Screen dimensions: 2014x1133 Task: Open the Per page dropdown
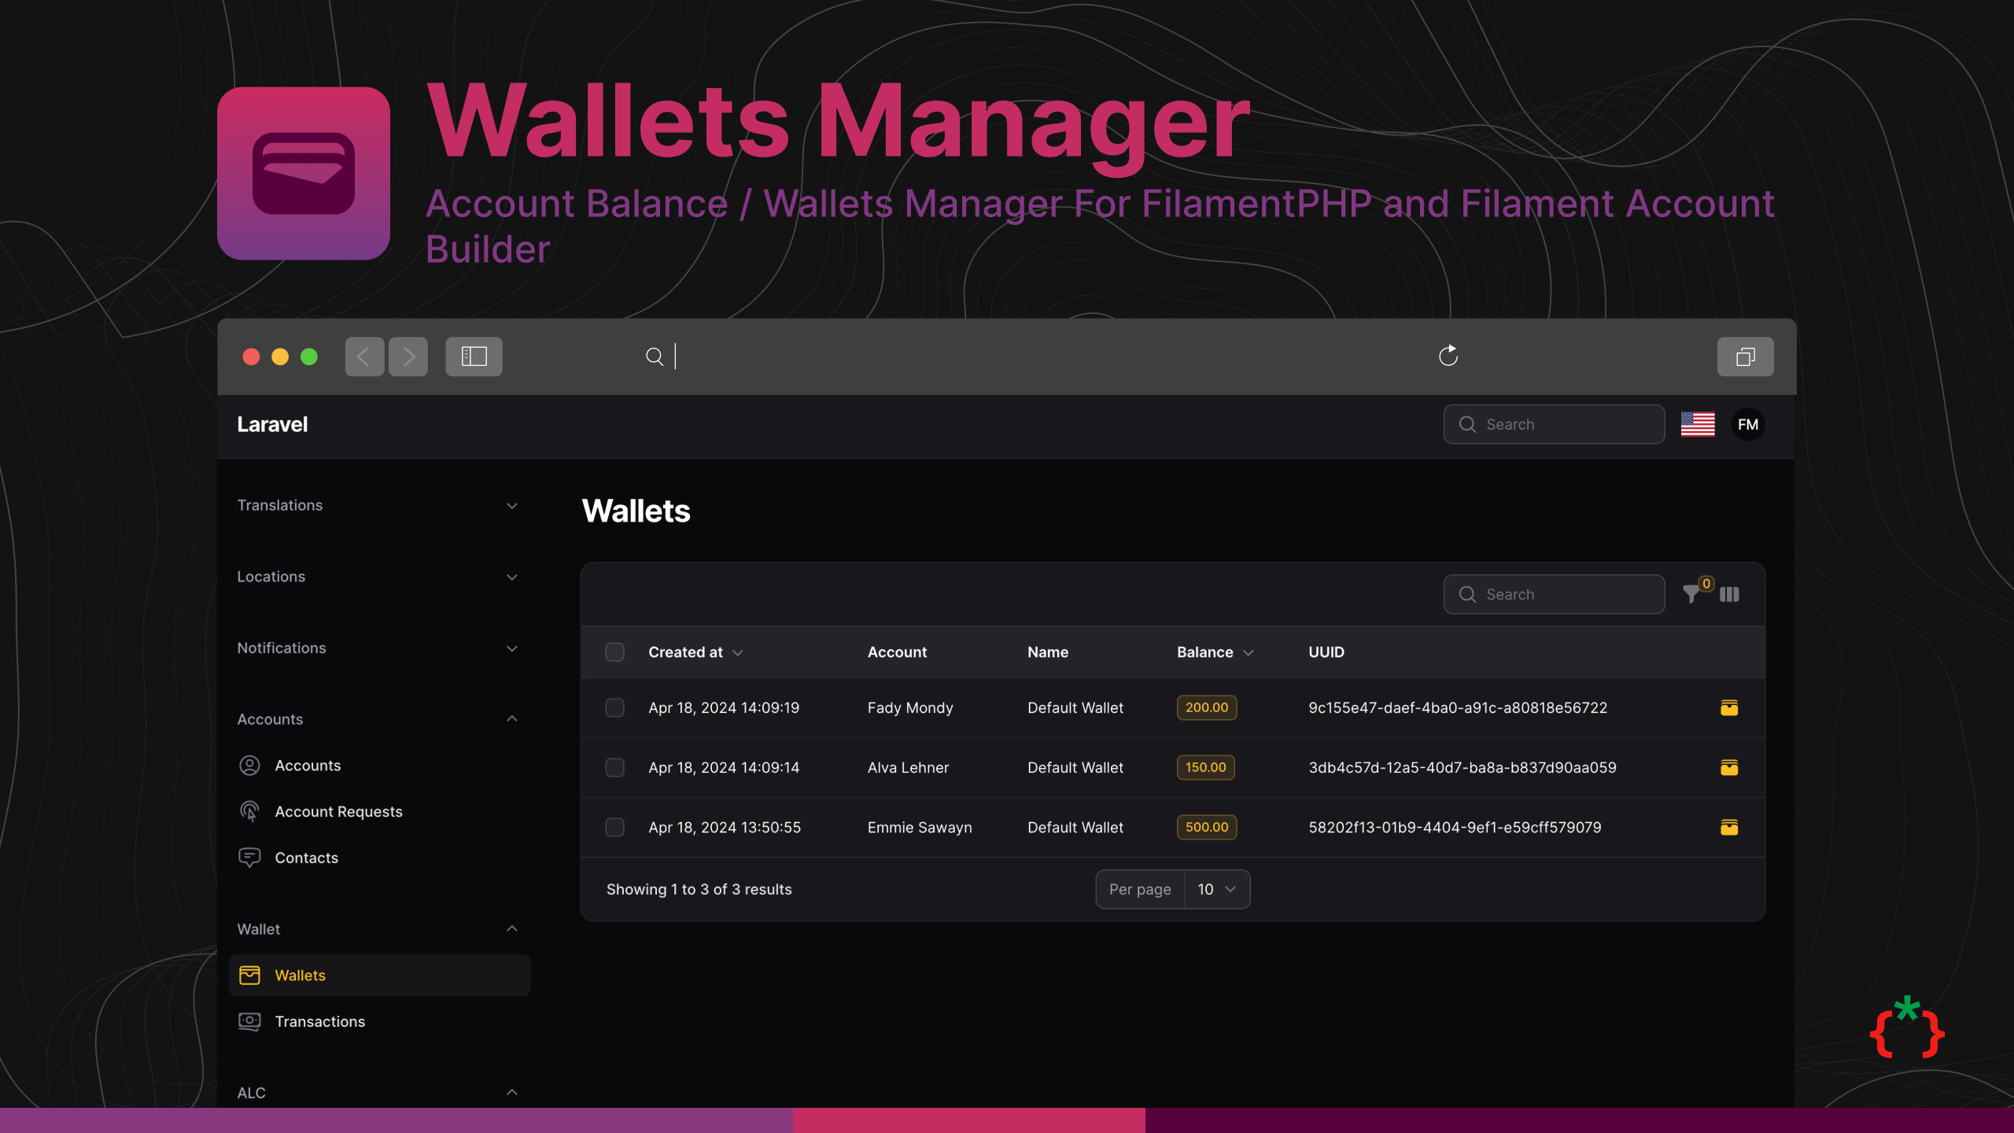pyautogui.click(x=1216, y=889)
